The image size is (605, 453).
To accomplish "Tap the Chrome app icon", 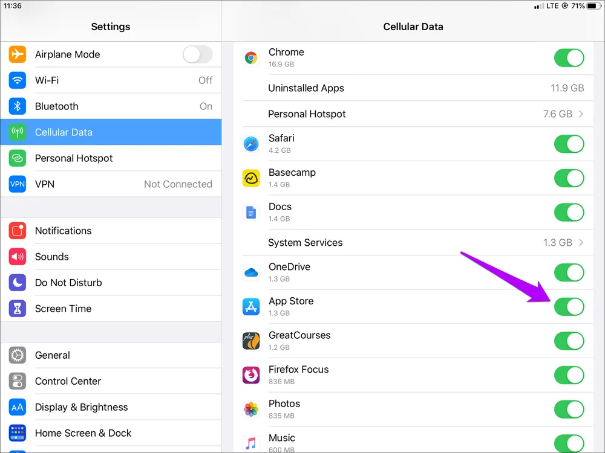I will (x=251, y=58).
